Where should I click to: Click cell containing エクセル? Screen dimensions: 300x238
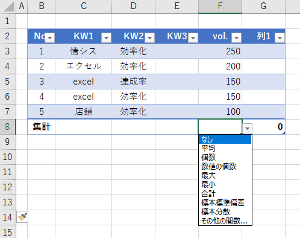[84, 66]
